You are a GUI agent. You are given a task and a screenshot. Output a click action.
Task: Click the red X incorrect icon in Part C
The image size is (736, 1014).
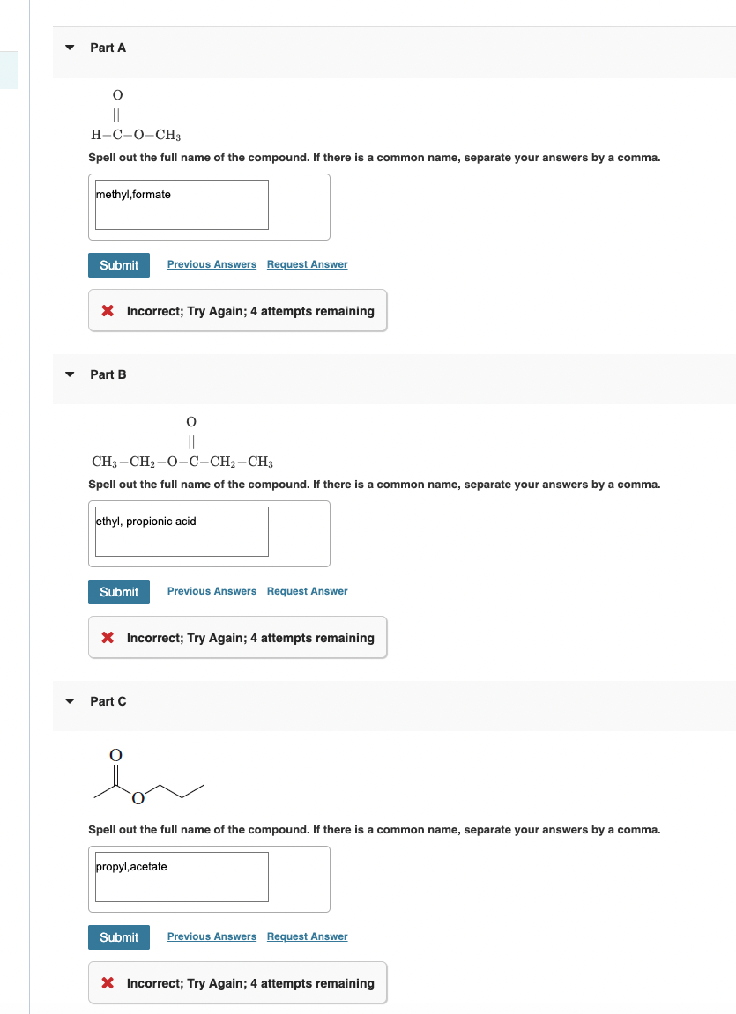(x=109, y=982)
